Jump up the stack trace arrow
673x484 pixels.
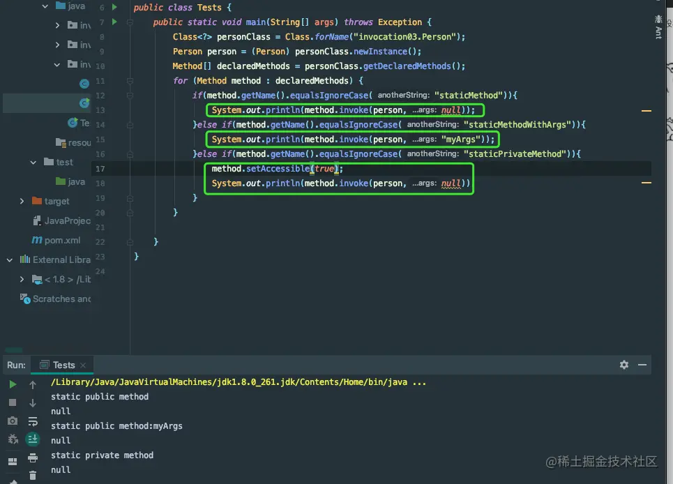tap(33, 385)
